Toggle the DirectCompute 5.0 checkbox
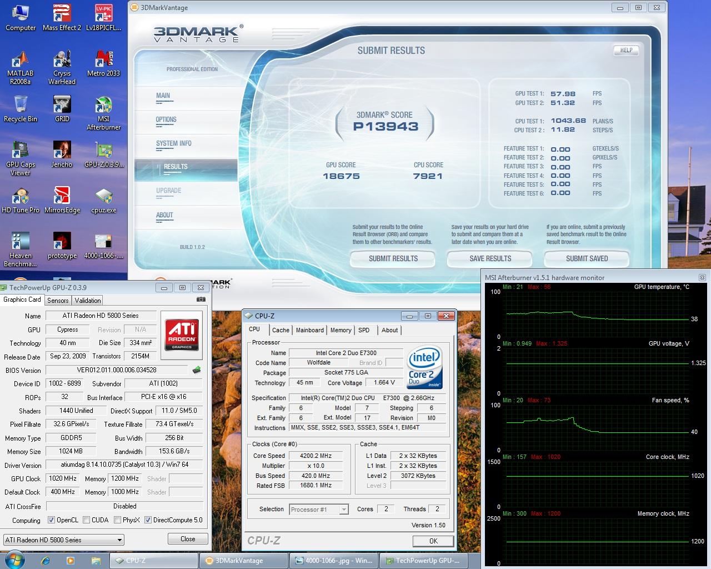The height and width of the screenshot is (569, 711). tap(148, 520)
